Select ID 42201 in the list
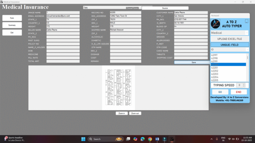Screen dimensions: 255x143 (x=228, y=68)
